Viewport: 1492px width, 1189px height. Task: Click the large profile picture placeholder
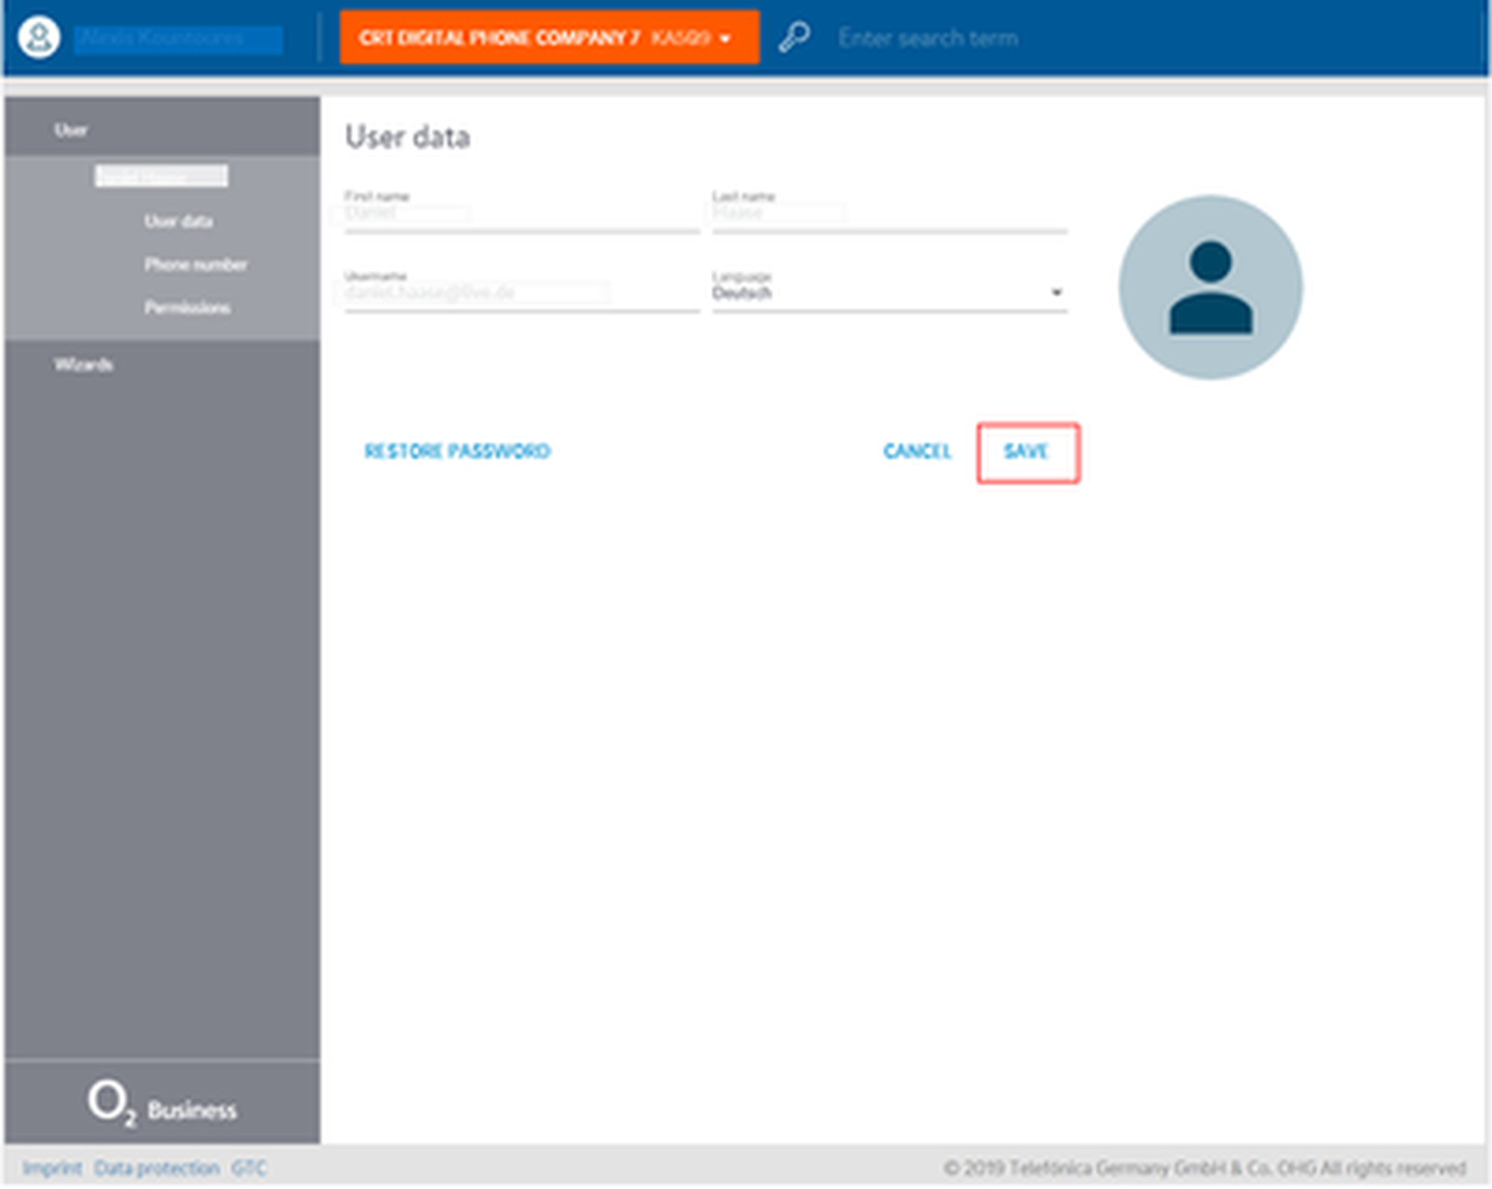(x=1210, y=287)
